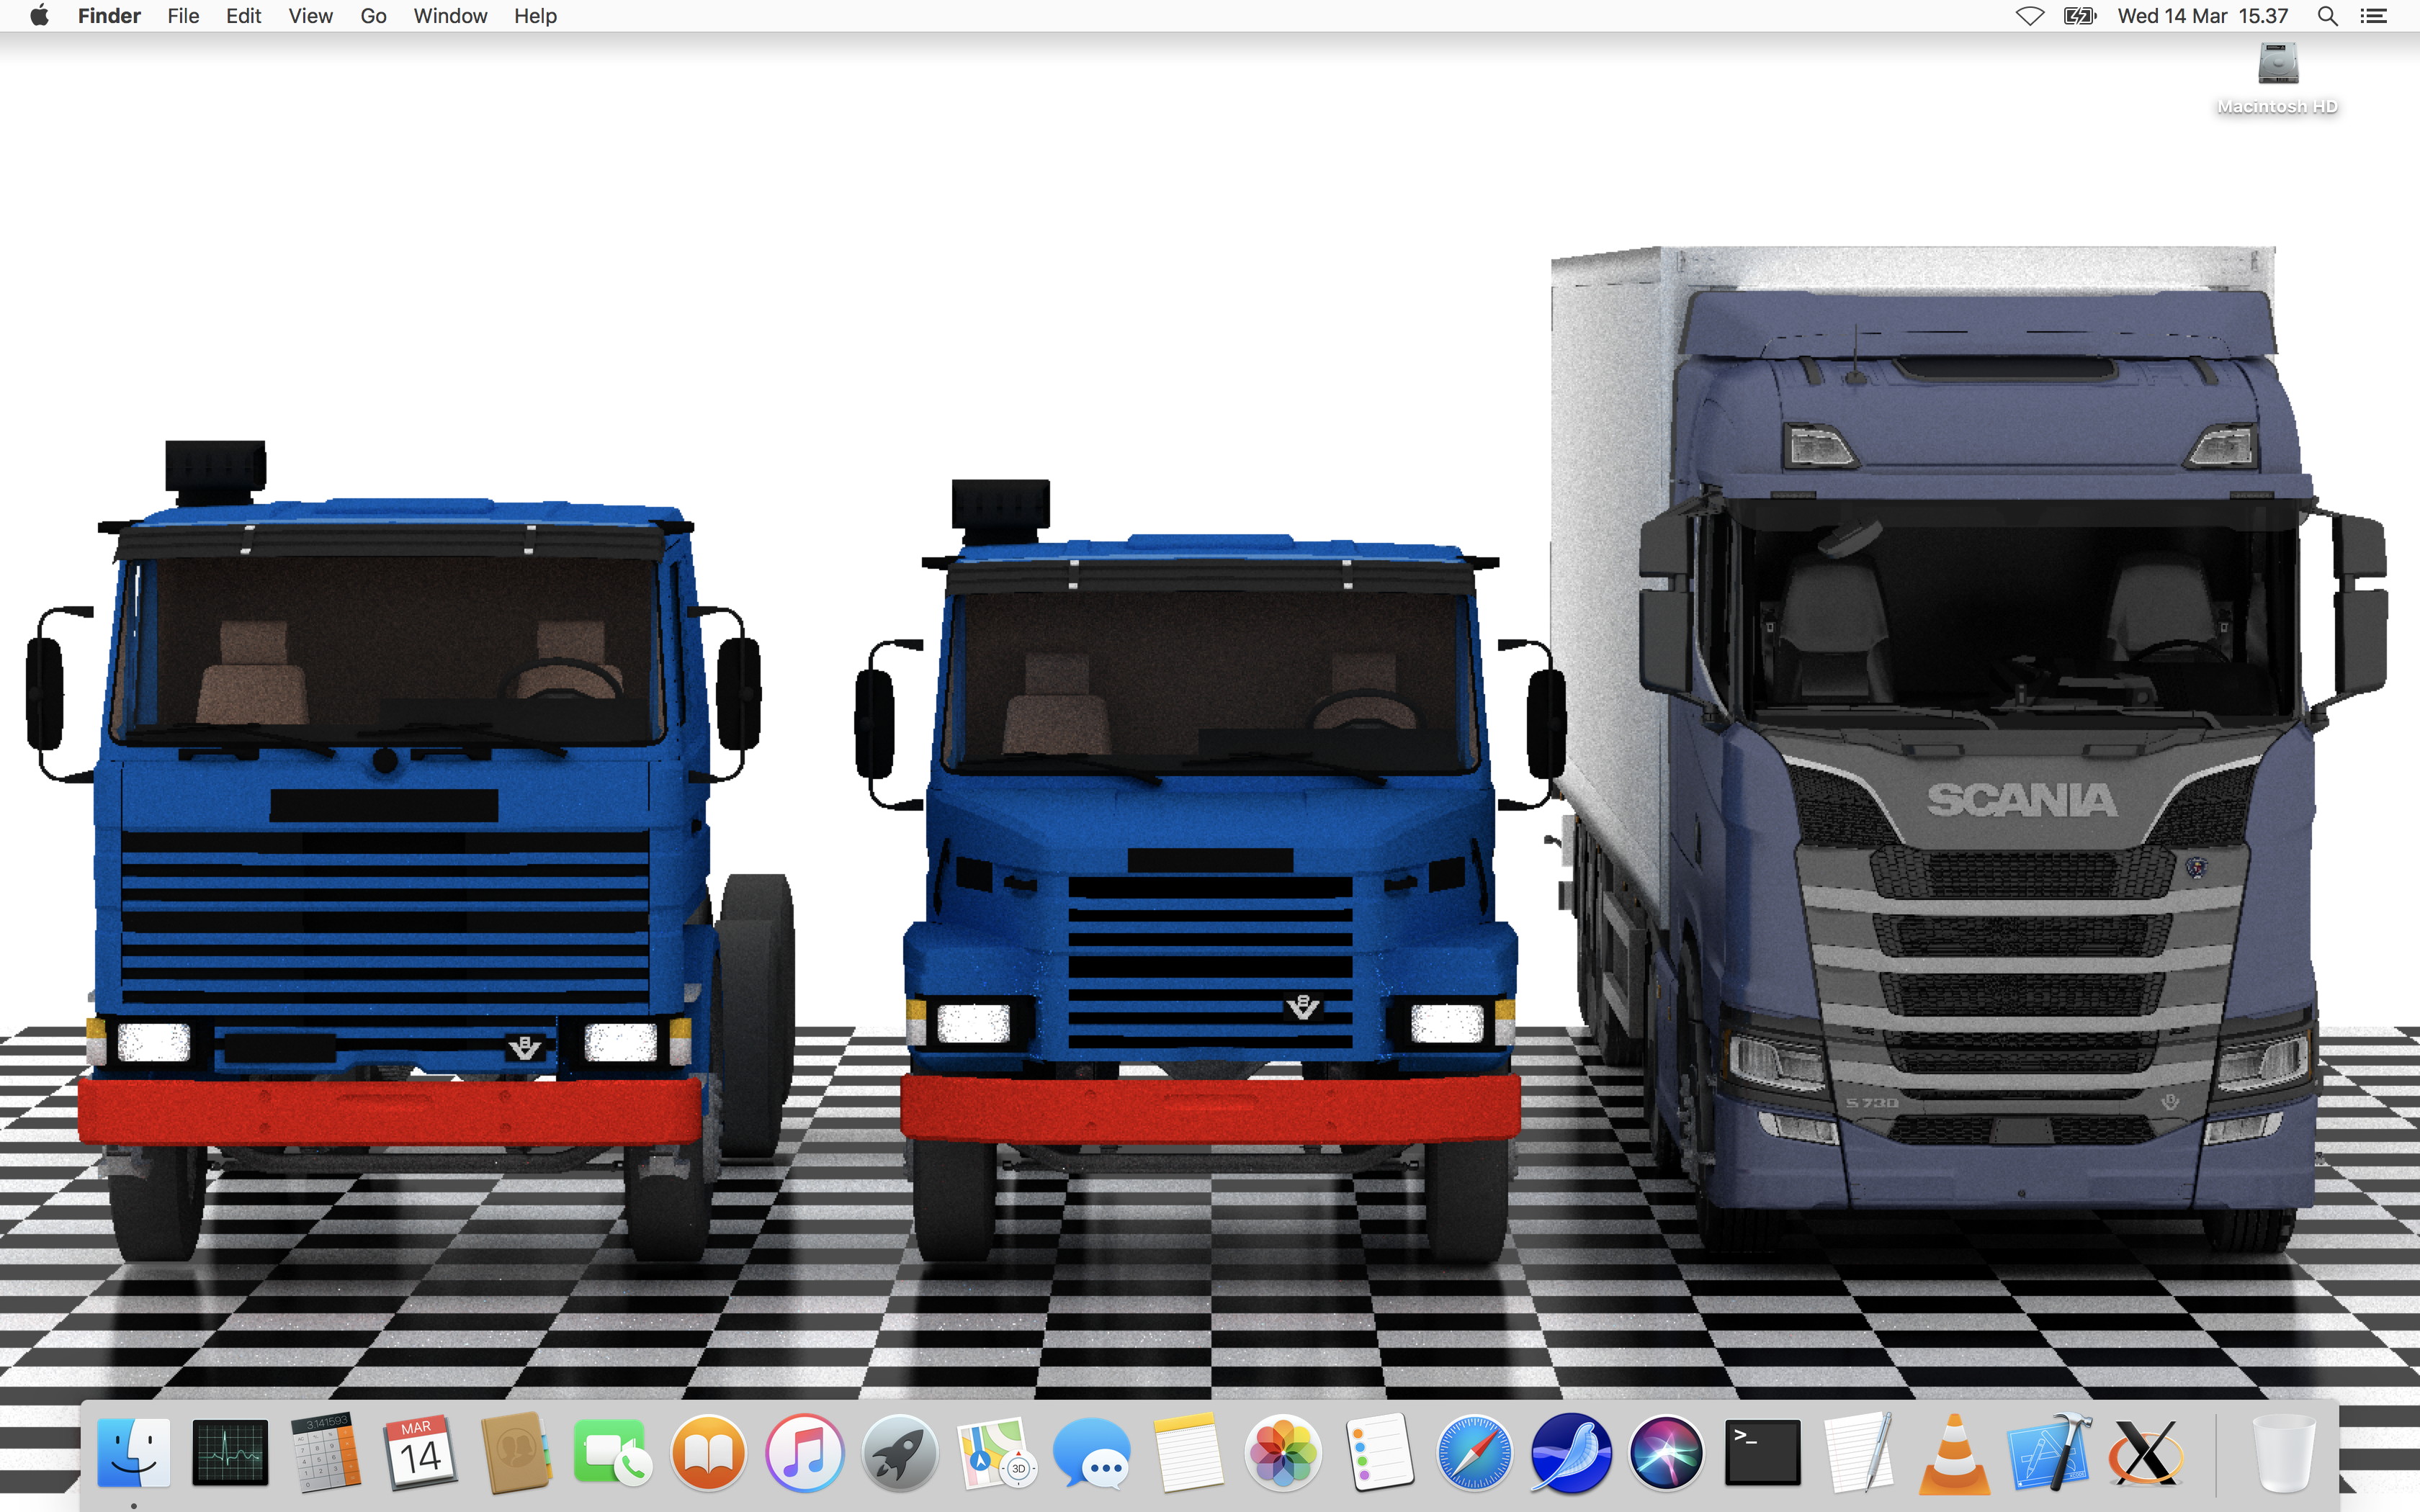Open the Help menu
This screenshot has height=1512, width=2420.
535,16
